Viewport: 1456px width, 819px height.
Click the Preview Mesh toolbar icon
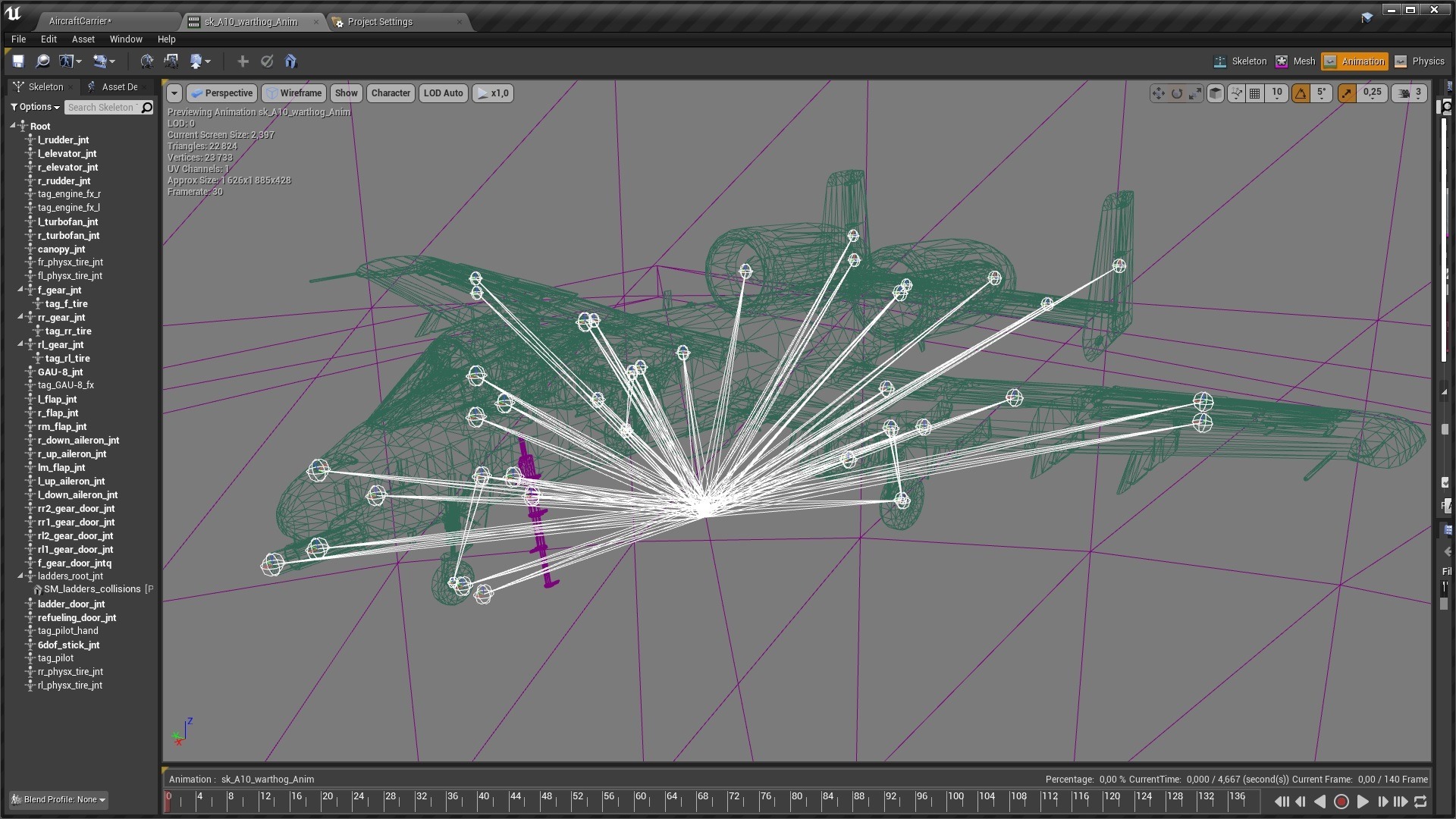[x=67, y=61]
